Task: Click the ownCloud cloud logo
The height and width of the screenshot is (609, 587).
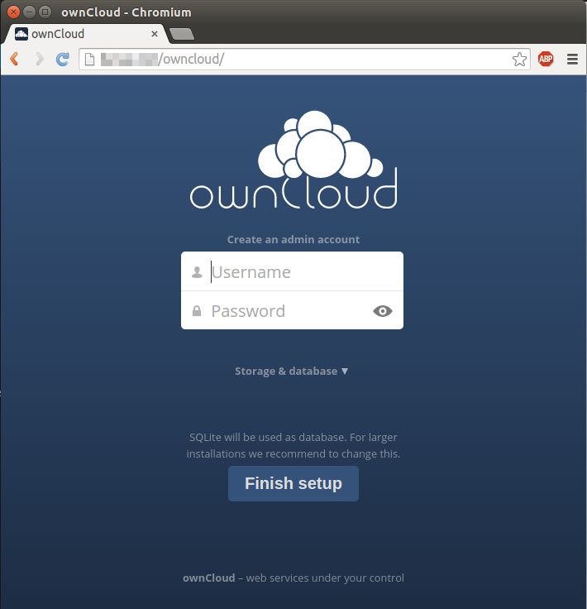Action: pos(293,160)
